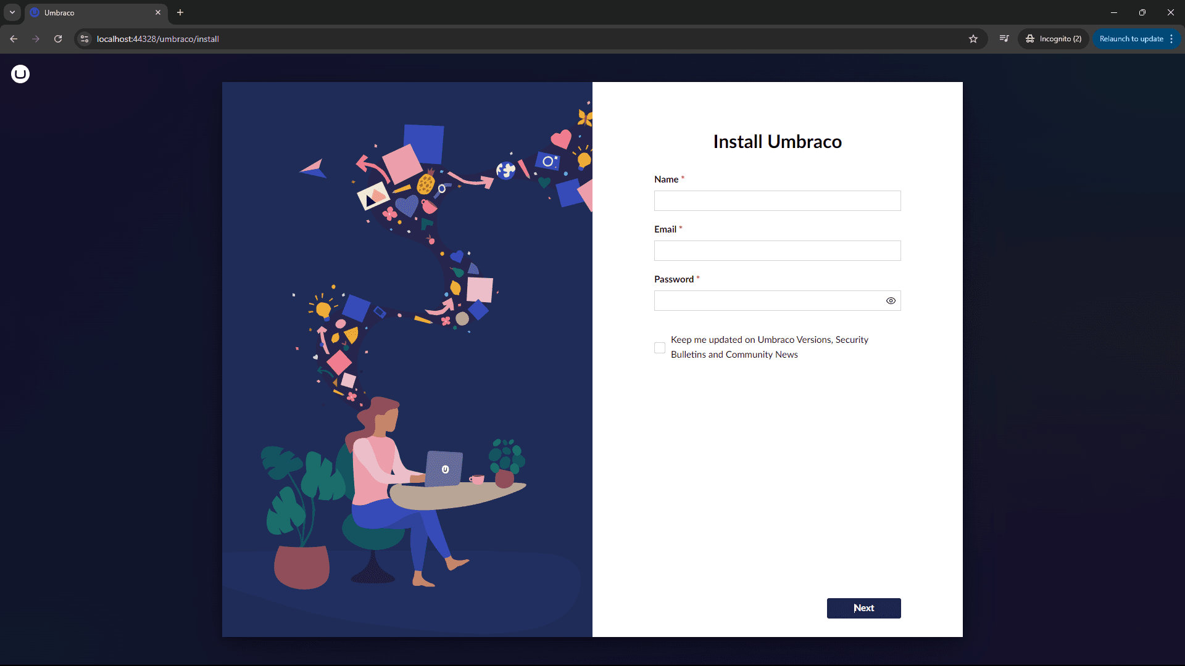Viewport: 1185px width, 666px height.
Task: Open Chrome three-dot menu
Action: [1171, 39]
